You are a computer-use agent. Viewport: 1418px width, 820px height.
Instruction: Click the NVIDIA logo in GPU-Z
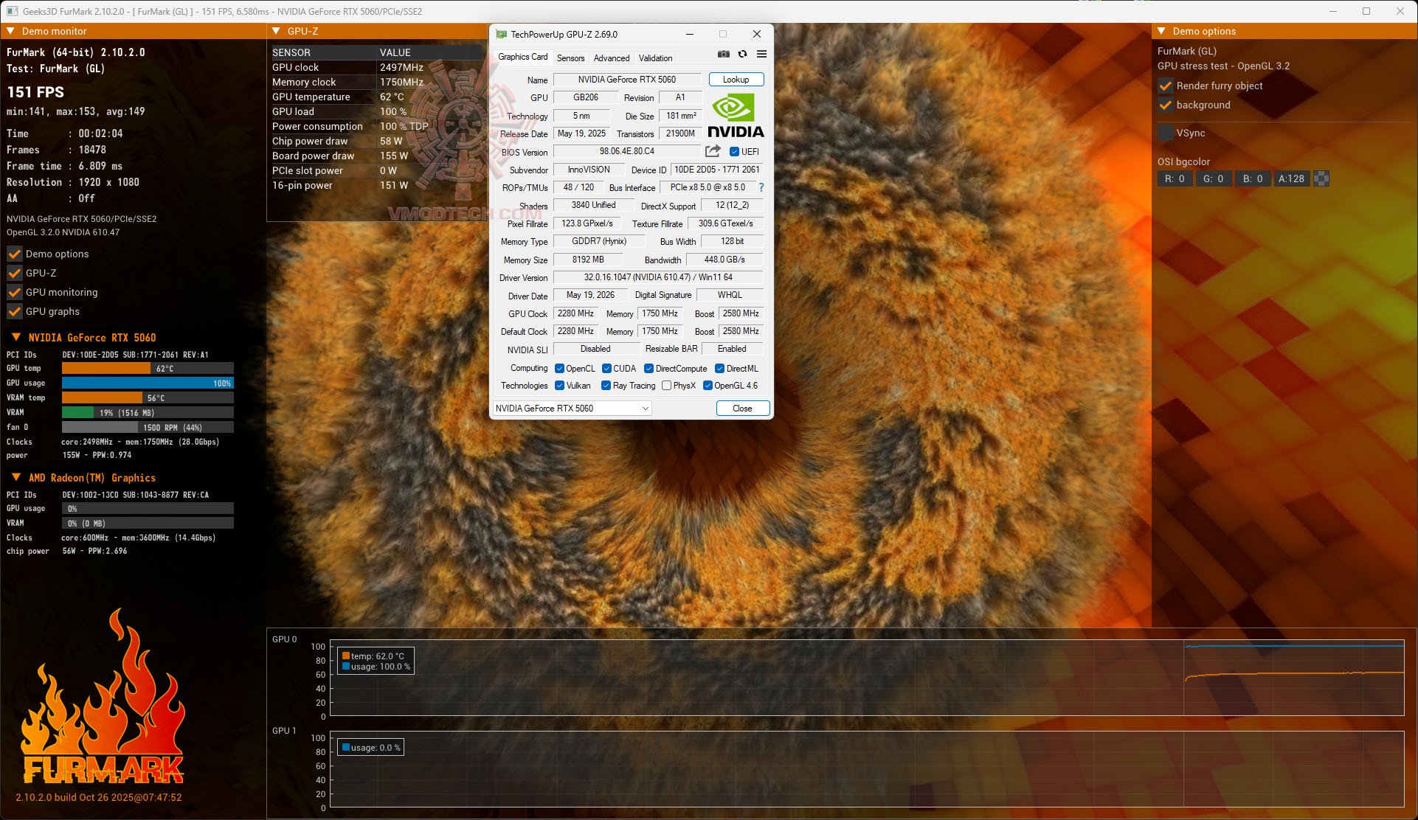point(736,115)
